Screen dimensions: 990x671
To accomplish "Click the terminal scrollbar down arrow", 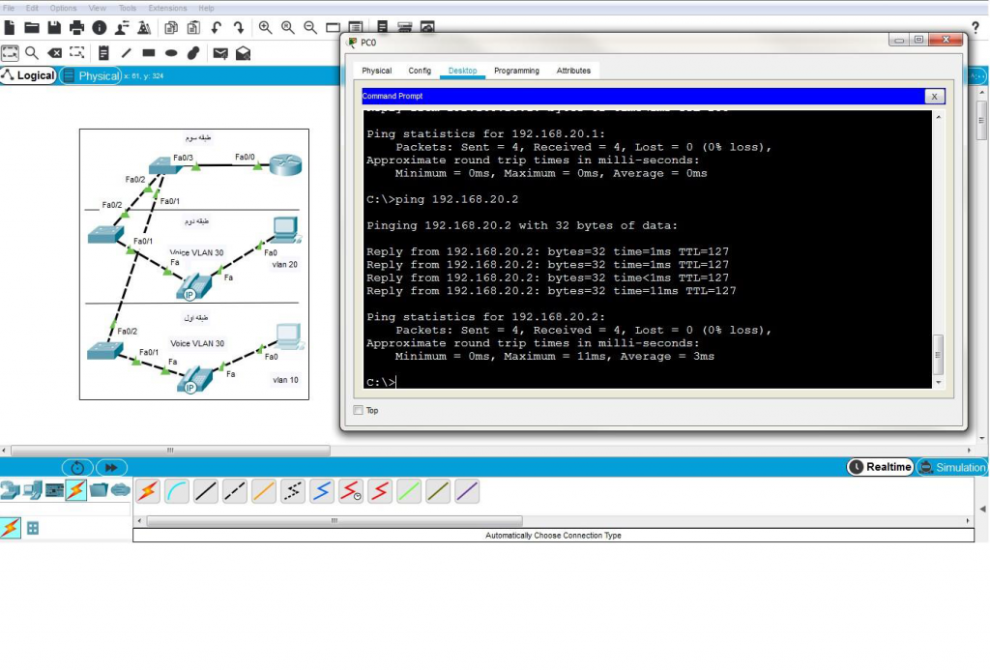I will (x=938, y=383).
